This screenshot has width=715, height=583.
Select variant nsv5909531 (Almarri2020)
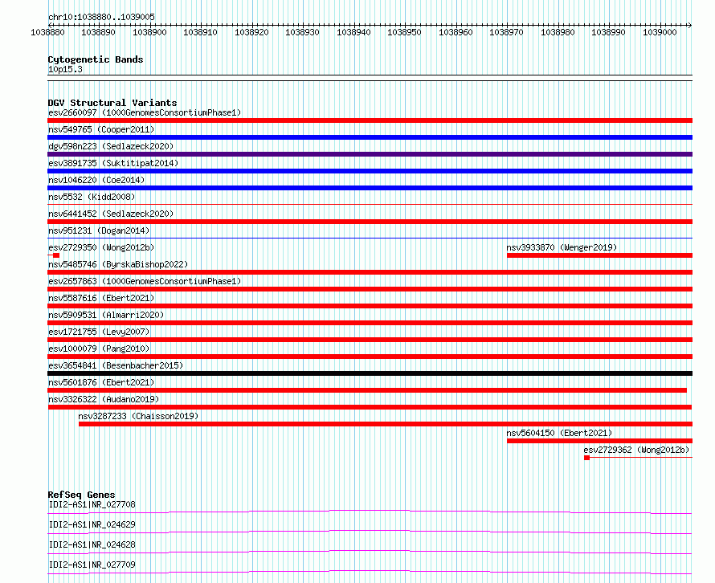pos(106,315)
